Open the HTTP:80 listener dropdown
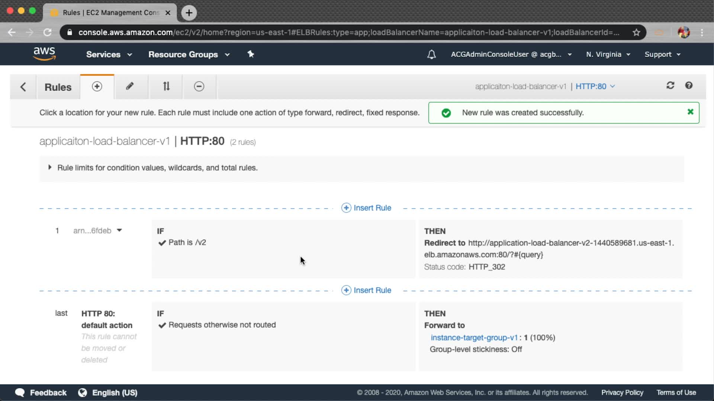This screenshot has height=401, width=714. 595,87
